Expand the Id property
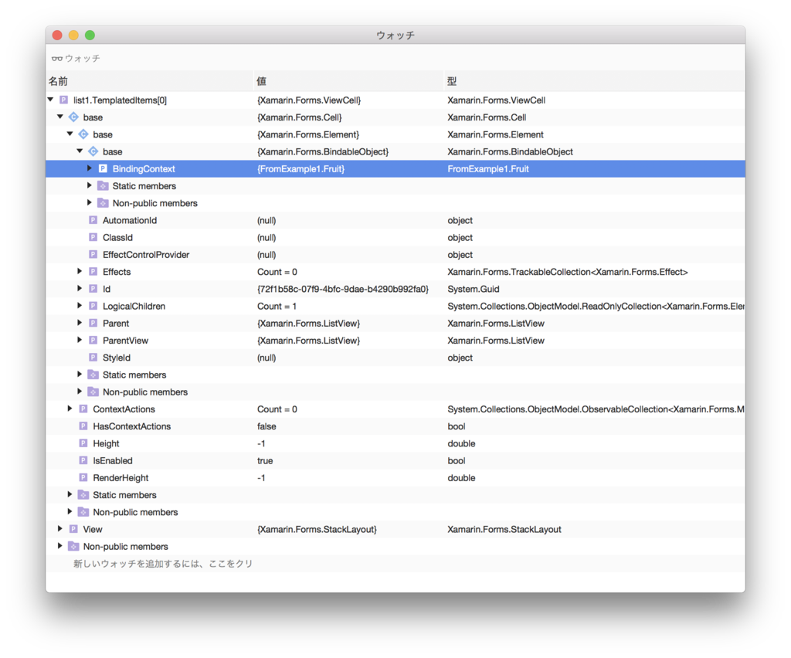This screenshot has height=658, width=791. [x=80, y=288]
